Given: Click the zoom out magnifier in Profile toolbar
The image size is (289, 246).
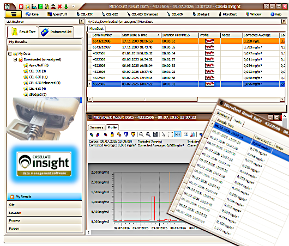Looking at the screenshot, I should pos(141,134).
